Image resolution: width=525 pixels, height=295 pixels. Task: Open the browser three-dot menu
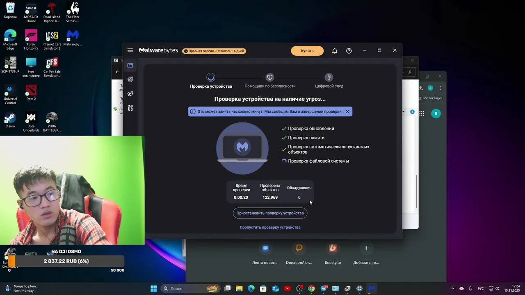(441, 88)
